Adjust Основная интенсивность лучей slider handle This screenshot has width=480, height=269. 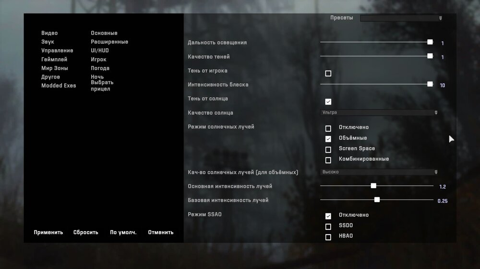point(373,186)
